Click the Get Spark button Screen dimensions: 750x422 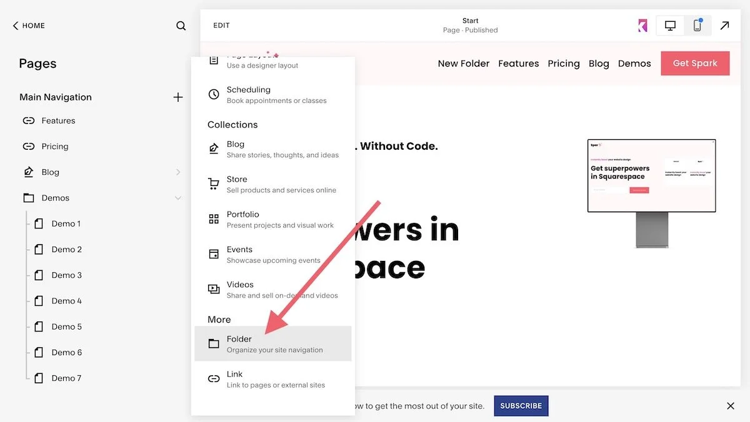(695, 63)
